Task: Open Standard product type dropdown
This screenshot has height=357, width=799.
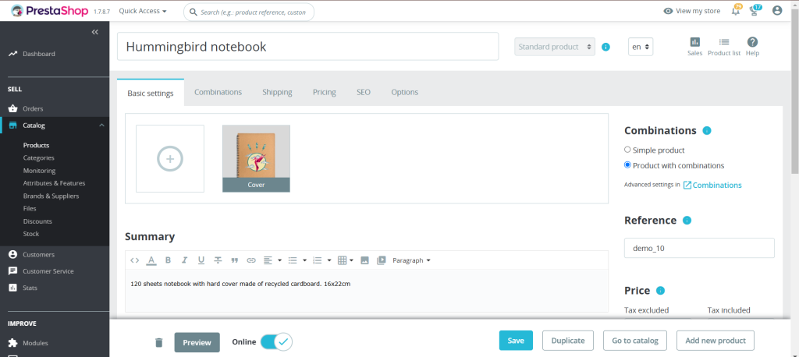Action: (555, 47)
